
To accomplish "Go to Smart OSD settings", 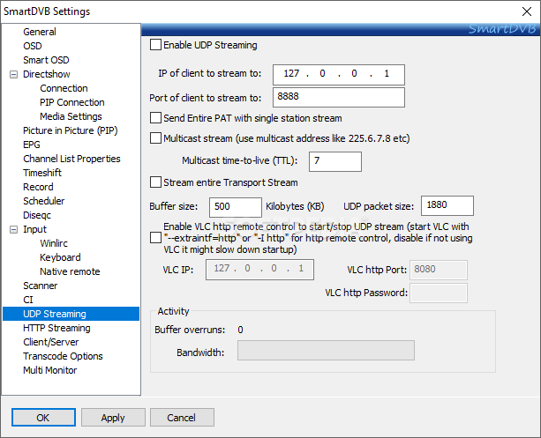I will pos(46,60).
